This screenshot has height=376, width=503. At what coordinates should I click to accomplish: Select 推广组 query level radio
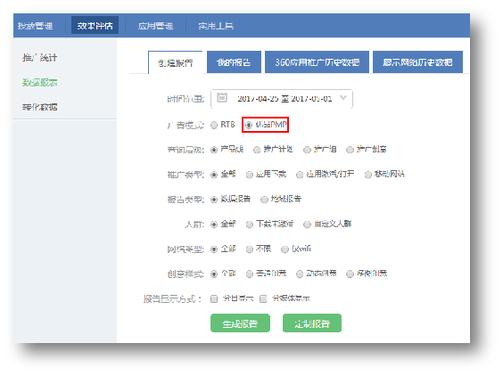[307, 150]
